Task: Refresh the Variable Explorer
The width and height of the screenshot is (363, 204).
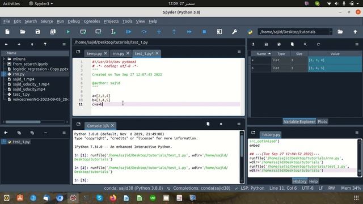Action: pyautogui.click(x=318, y=44)
